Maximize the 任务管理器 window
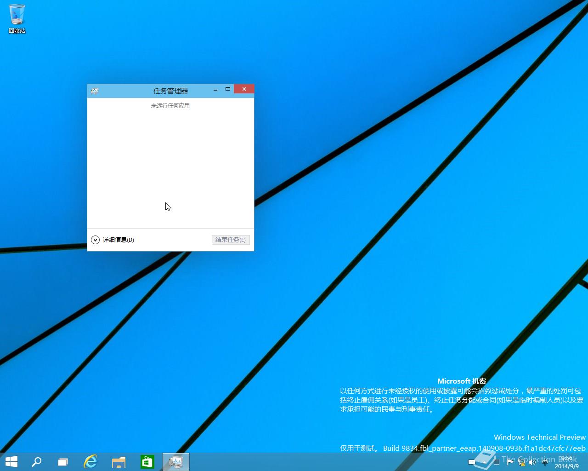This screenshot has height=471, width=588. coord(227,89)
